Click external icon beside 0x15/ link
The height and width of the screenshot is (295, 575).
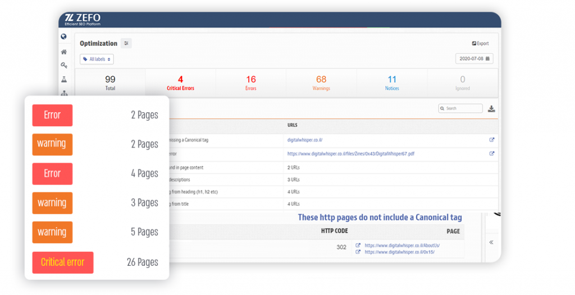[358, 252]
